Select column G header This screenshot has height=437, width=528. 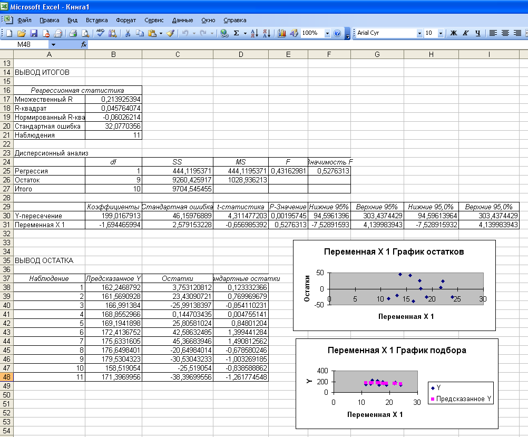point(377,54)
